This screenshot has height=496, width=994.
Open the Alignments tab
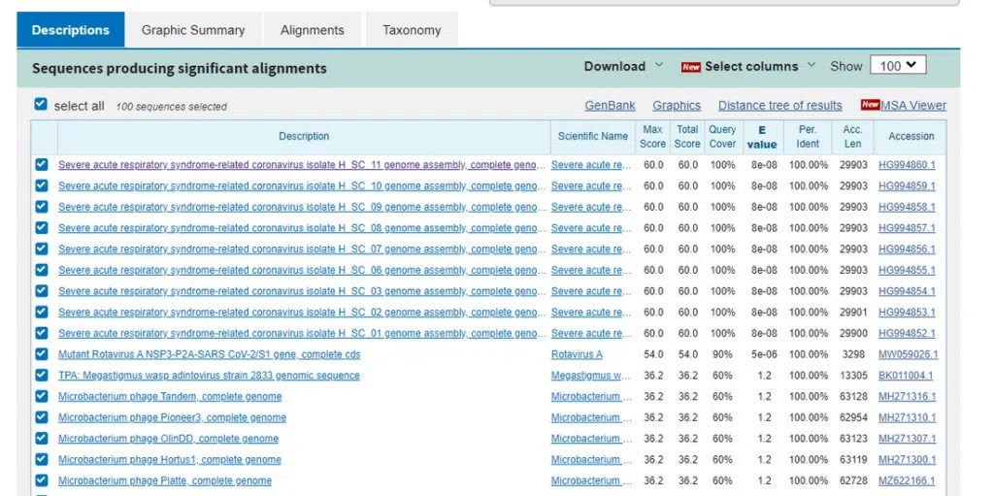coord(312,30)
